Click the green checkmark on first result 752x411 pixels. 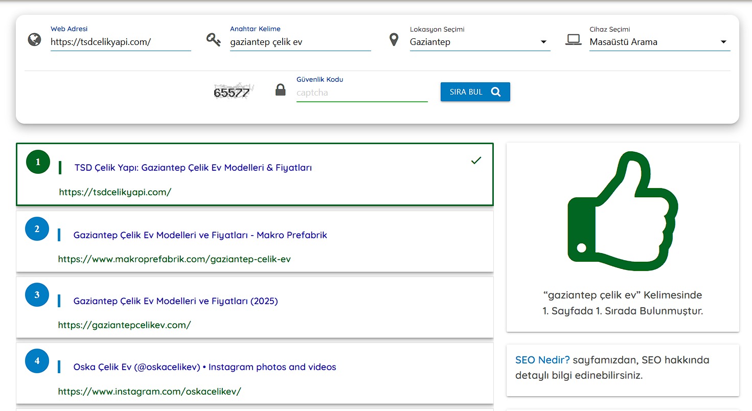click(476, 161)
